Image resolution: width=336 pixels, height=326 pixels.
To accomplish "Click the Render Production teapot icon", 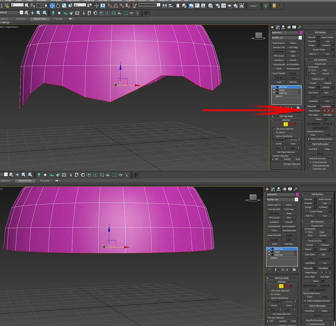I will coord(230,6).
